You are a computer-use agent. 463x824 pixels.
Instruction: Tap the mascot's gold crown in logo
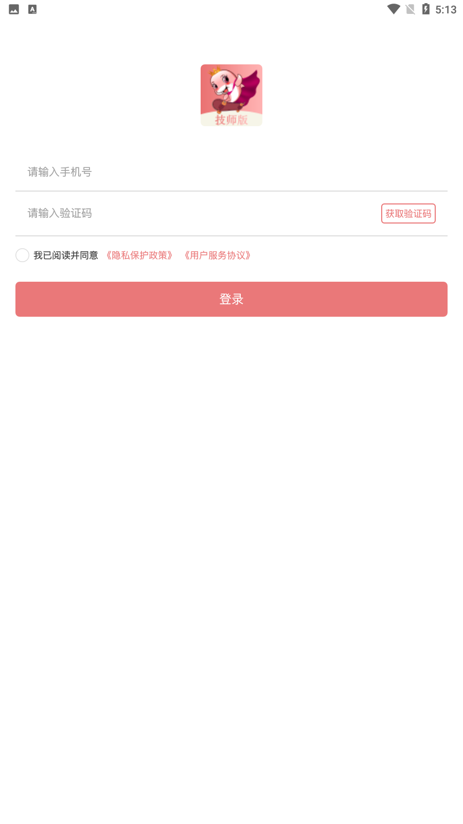(216, 71)
